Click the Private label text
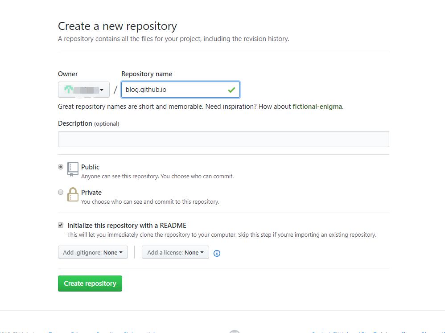 coord(91,193)
